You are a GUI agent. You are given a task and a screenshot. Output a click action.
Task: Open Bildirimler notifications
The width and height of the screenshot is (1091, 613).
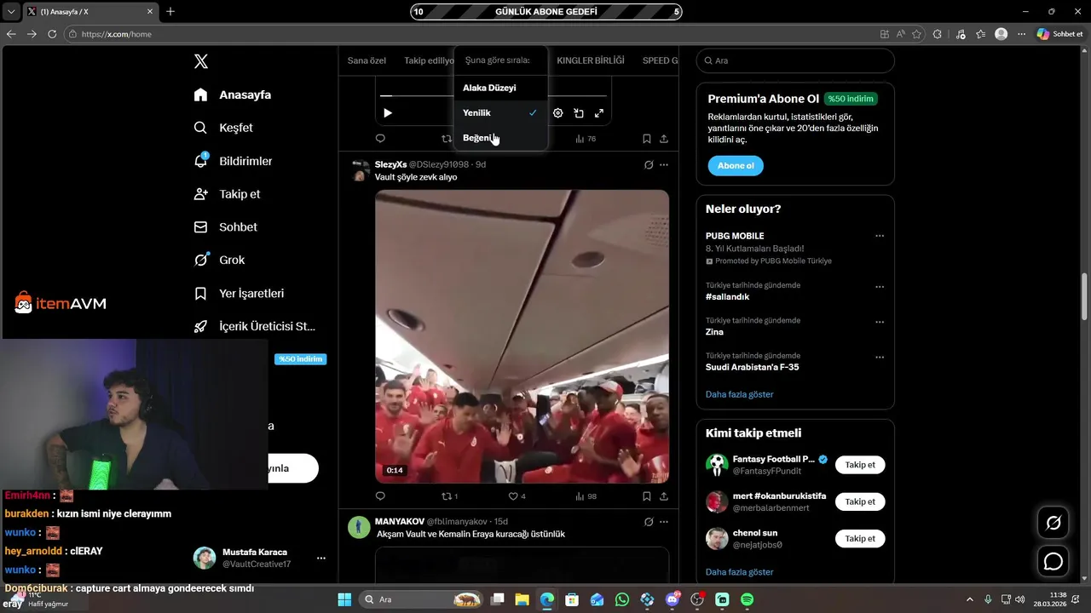[234, 161]
